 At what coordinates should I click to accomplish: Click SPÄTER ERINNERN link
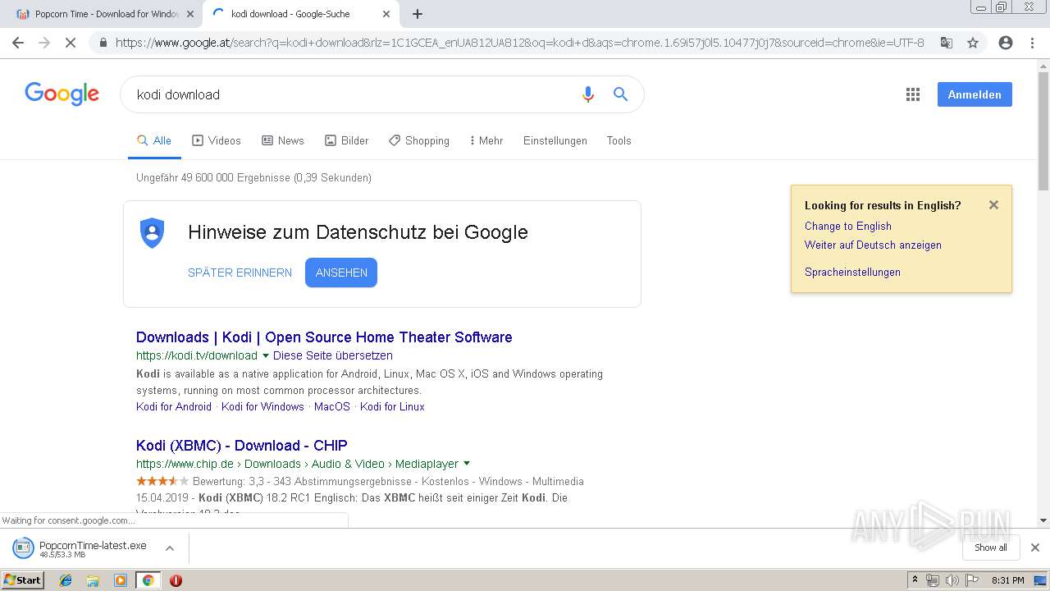pos(240,273)
